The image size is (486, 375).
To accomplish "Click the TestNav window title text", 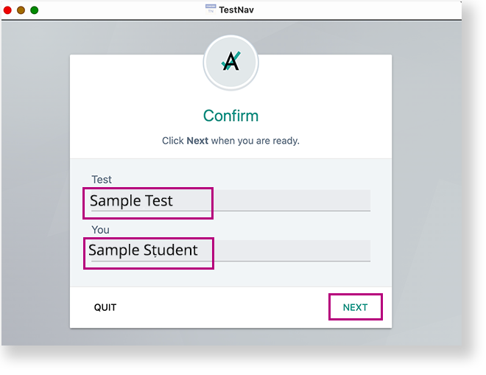I will point(236,10).
